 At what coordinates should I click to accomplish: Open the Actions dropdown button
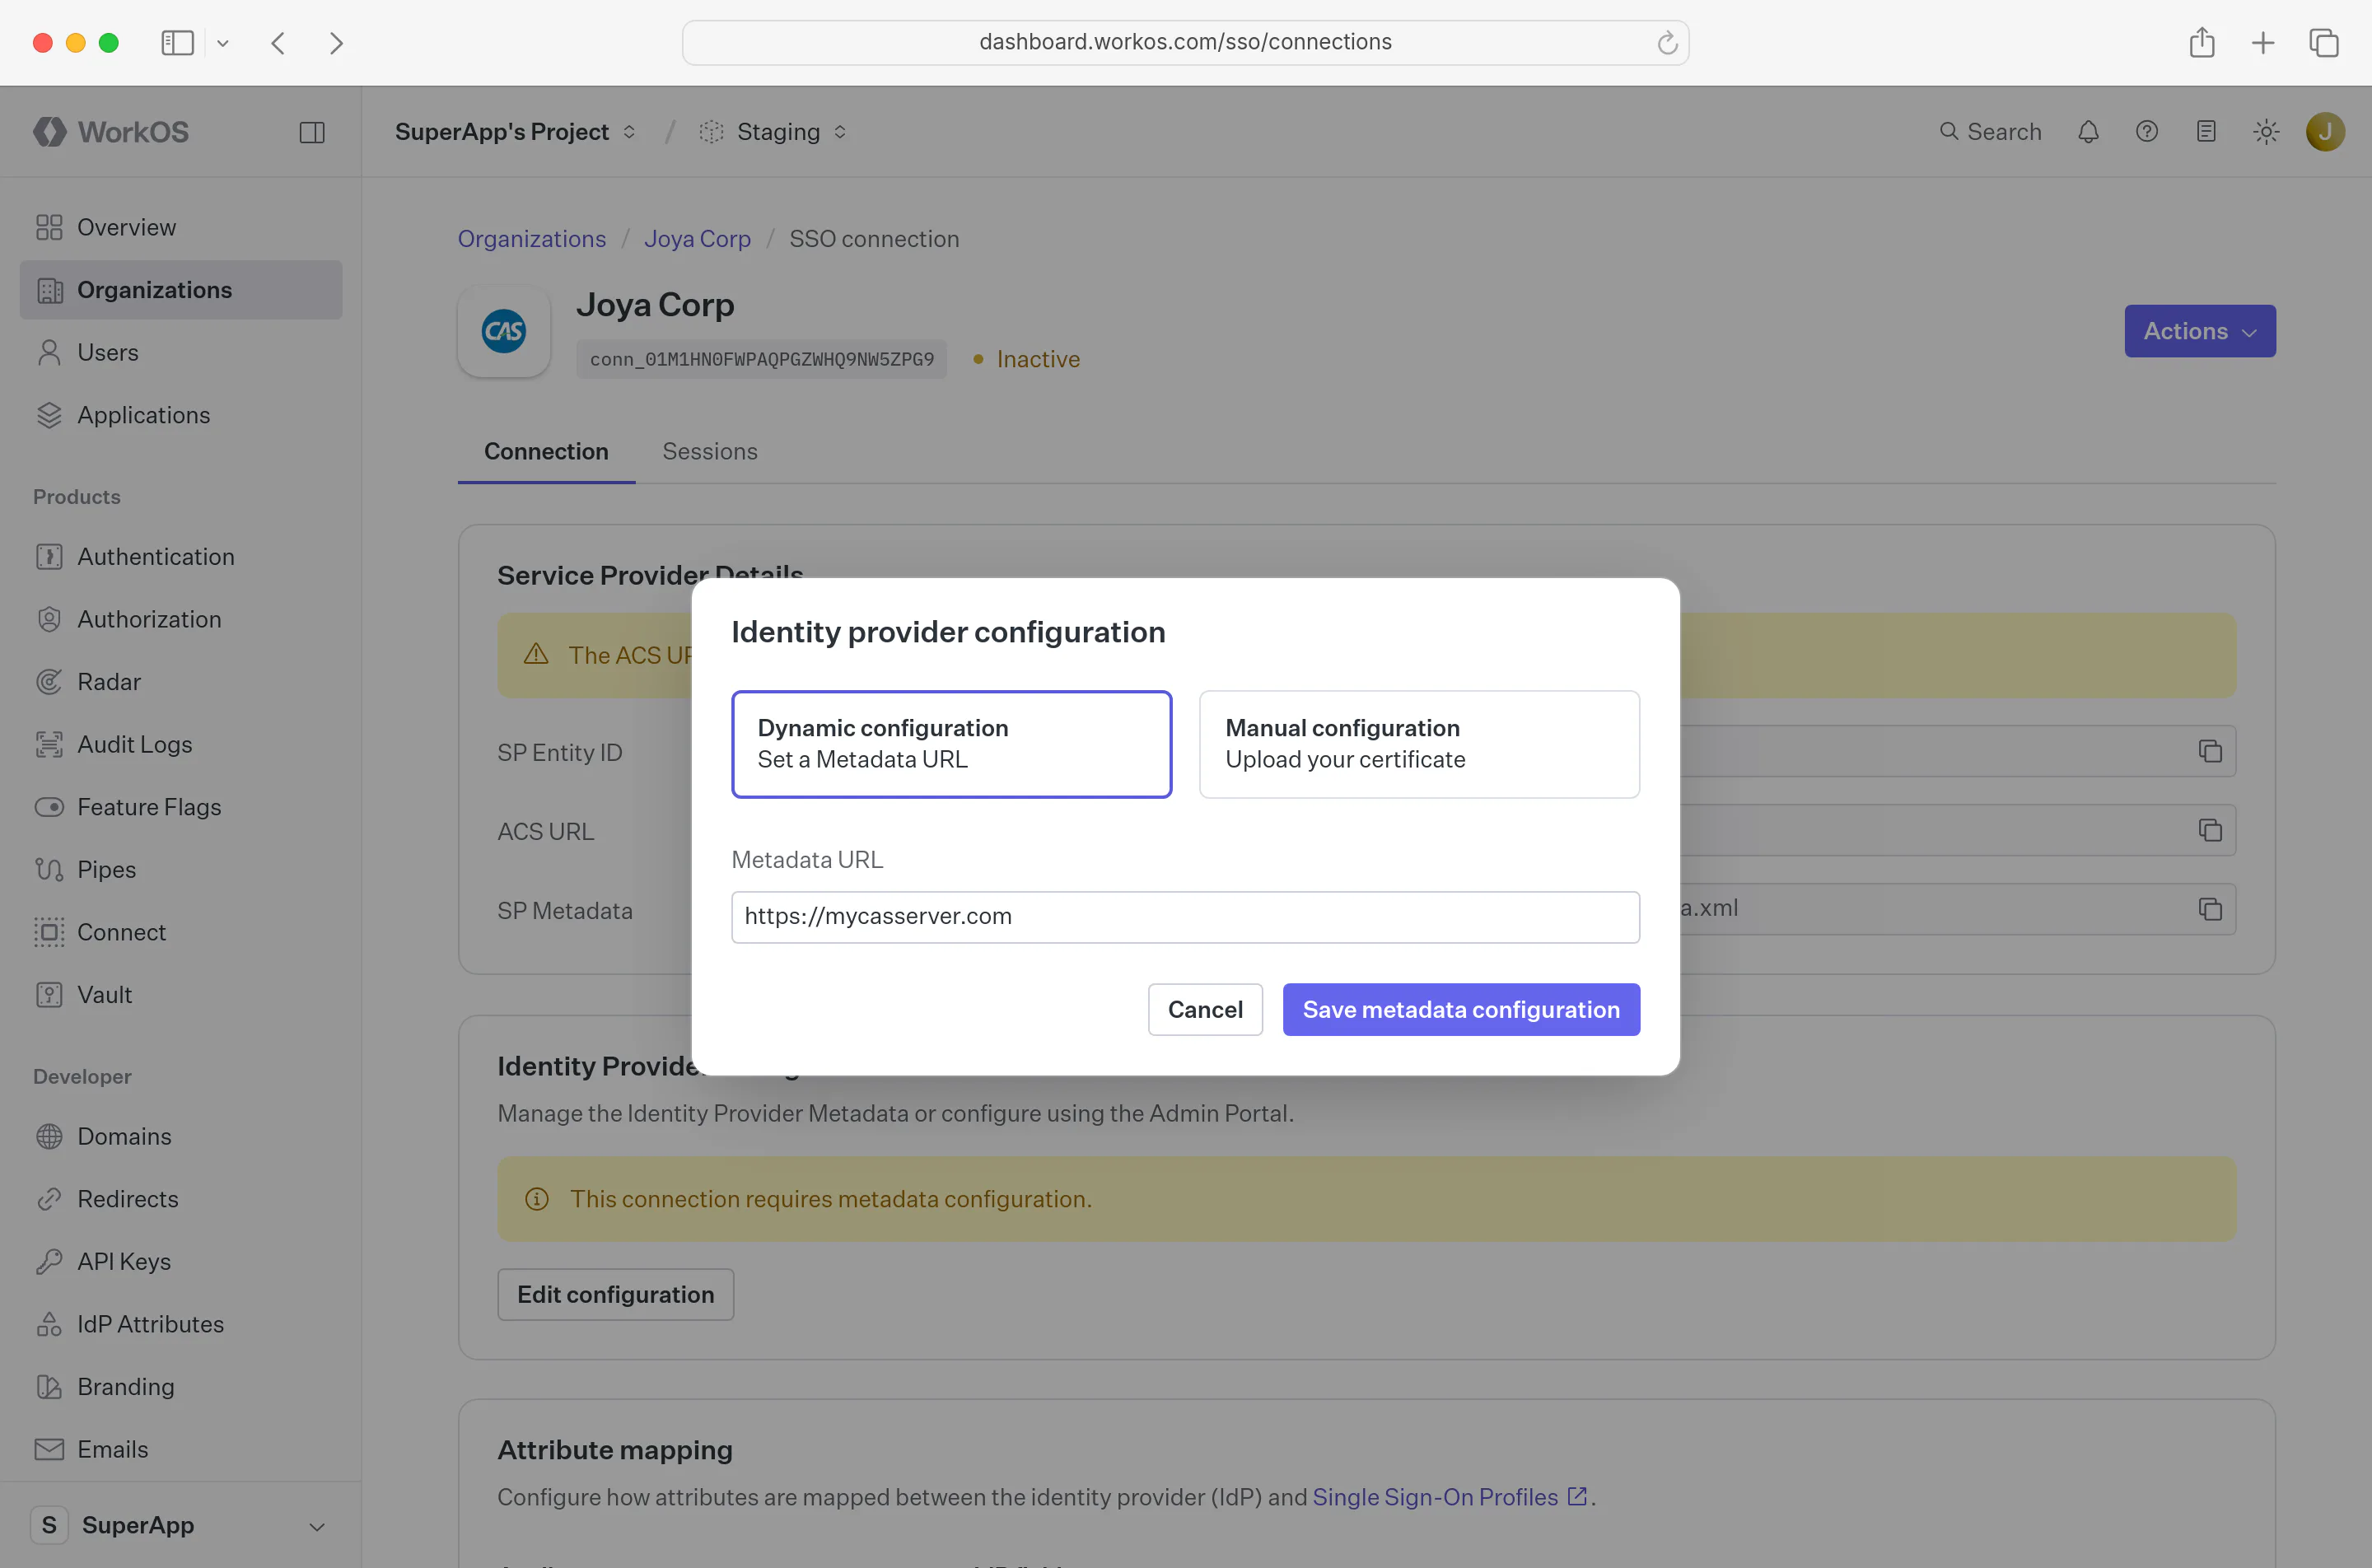tap(2200, 331)
